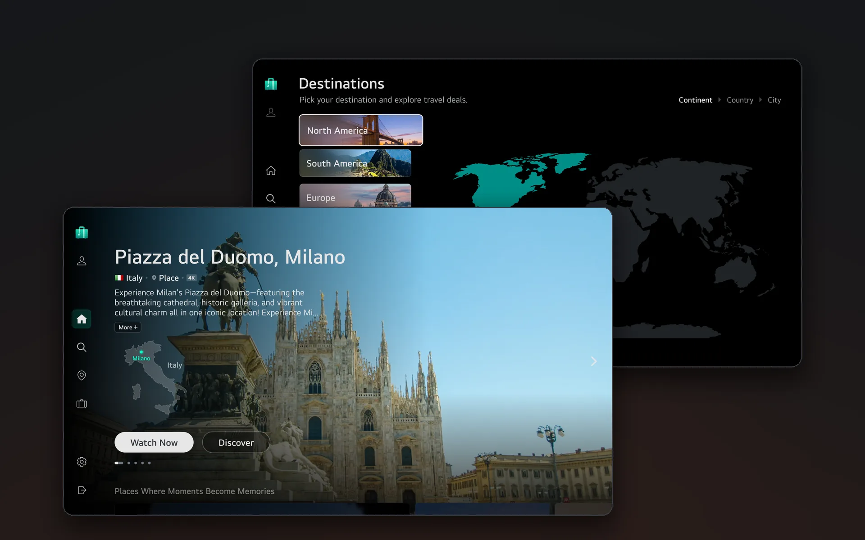Viewport: 865px width, 540px height.
Task: Click the Italy flag icon under the title
Action: point(119,278)
